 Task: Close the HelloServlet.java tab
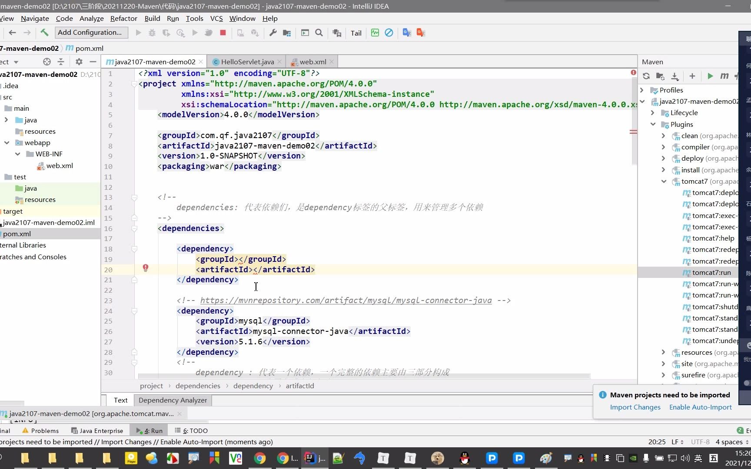coord(279,62)
